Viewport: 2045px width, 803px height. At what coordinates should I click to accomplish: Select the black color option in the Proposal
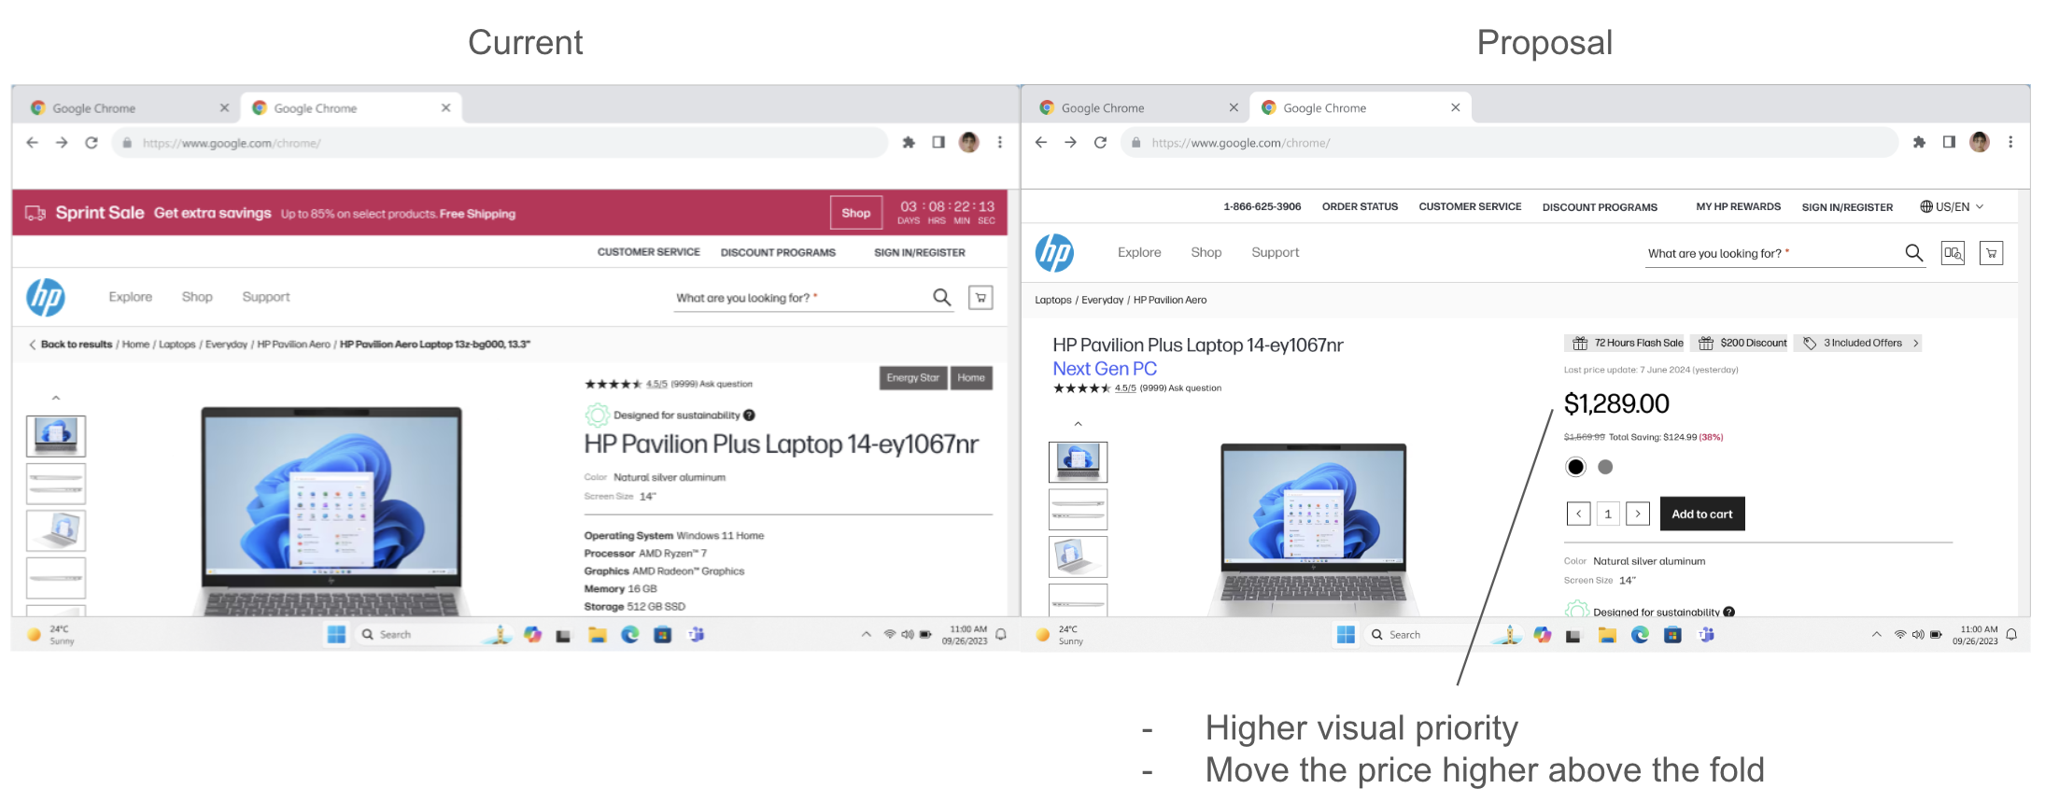click(x=1575, y=467)
